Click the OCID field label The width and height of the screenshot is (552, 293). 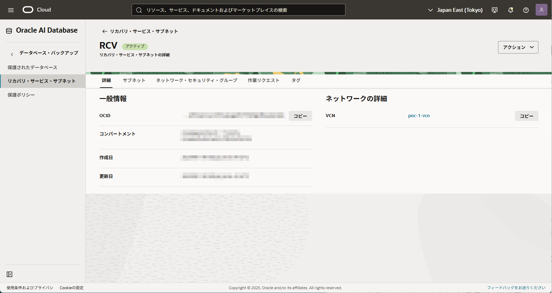[105, 116]
